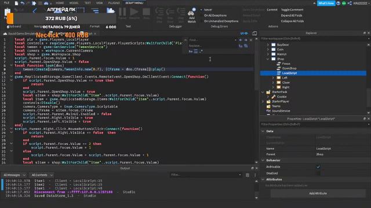
Task: Click next match arrow in Find bar
Action: 246,40
